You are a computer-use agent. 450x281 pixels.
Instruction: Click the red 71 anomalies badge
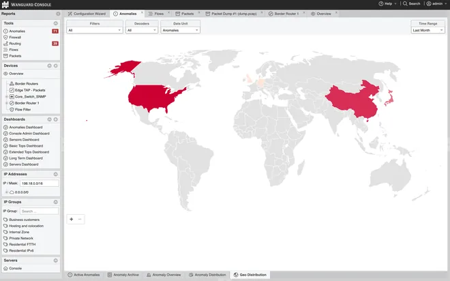point(55,31)
